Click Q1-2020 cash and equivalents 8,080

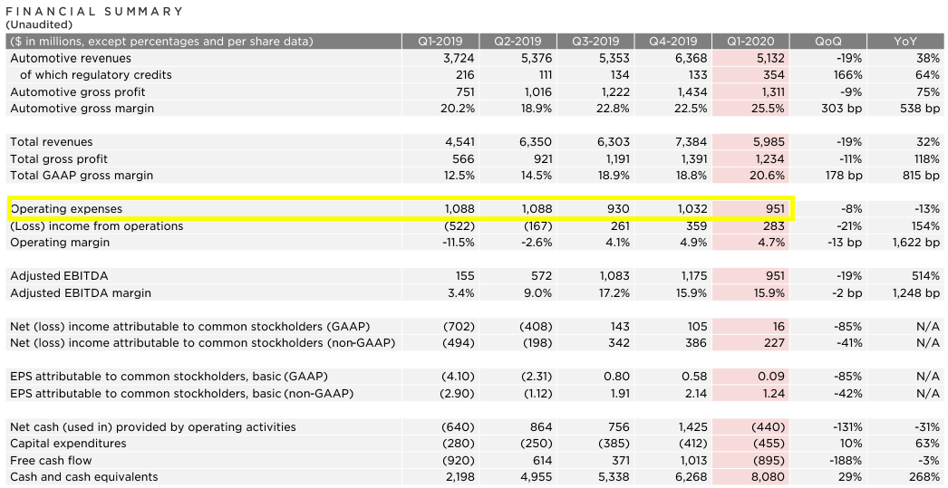point(769,476)
